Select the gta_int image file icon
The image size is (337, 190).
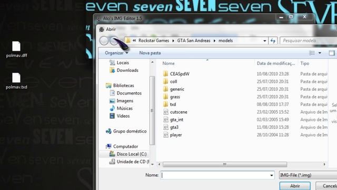(166, 120)
